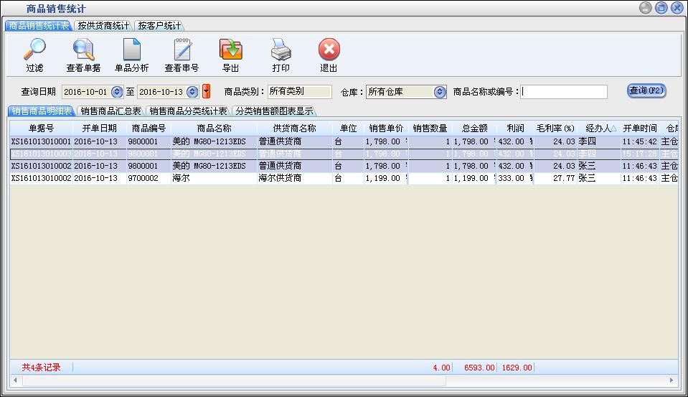This screenshot has height=397, width=688.
Task: Switch to the 按客户统计 tab
Action: tap(159, 26)
